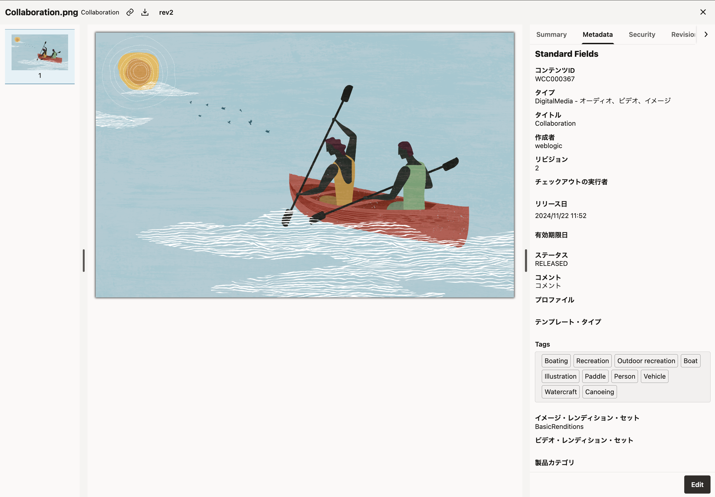Click the Paddle tag
Viewport: 715px width, 497px height.
point(595,376)
